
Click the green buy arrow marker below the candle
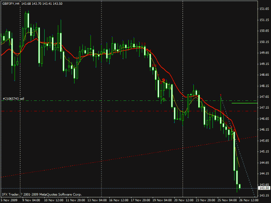(x=163, y=100)
